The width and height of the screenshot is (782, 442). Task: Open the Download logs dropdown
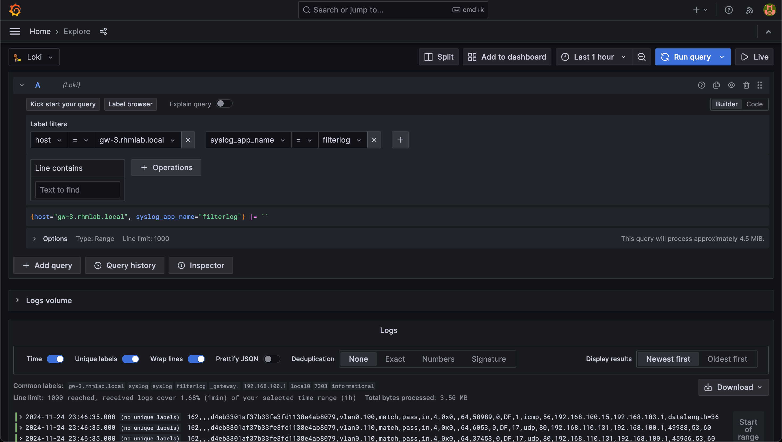click(x=733, y=387)
